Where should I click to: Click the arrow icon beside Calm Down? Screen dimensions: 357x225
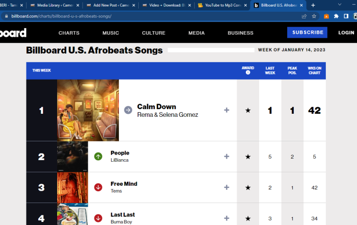click(x=128, y=110)
